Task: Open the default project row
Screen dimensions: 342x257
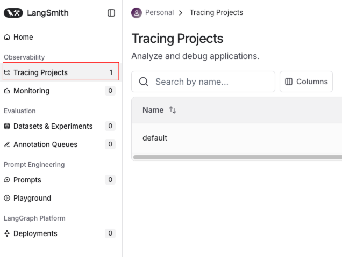Action: [155, 138]
